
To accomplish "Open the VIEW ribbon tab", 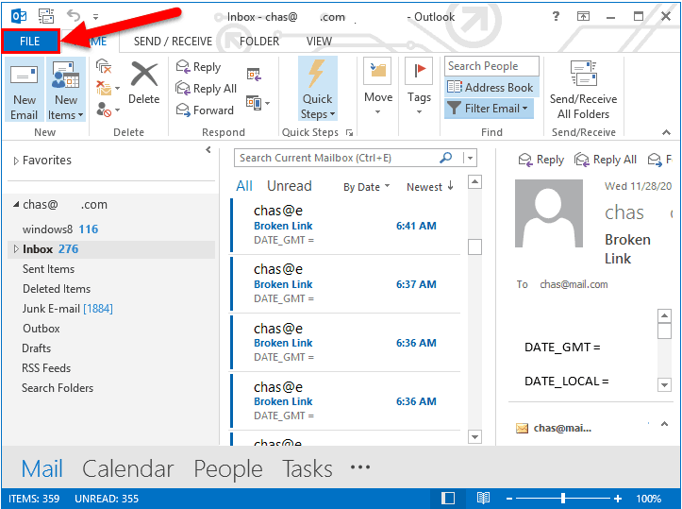I will (319, 42).
